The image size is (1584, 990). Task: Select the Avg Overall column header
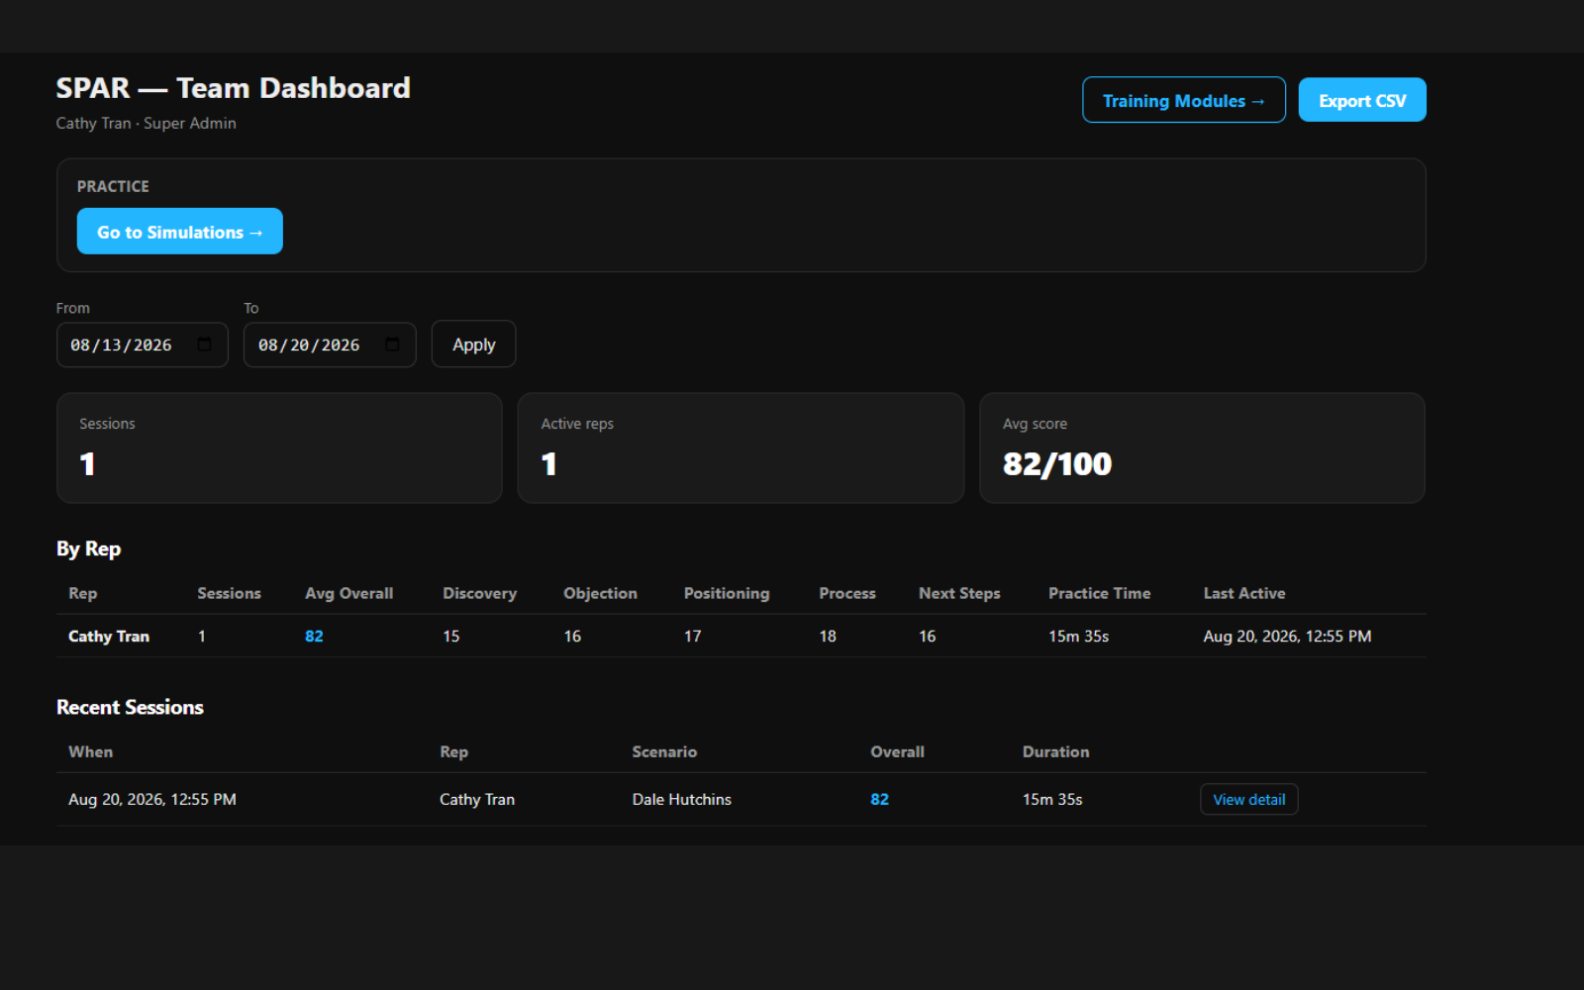pos(348,593)
